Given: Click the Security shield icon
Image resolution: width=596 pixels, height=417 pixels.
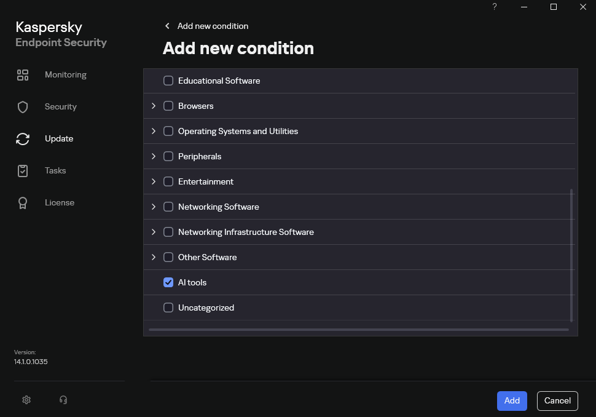Looking at the screenshot, I should [x=23, y=107].
